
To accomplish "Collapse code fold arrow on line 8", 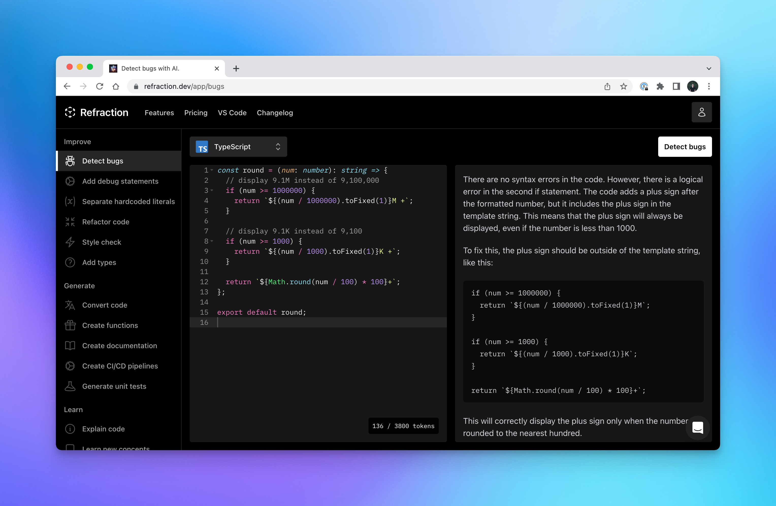I will pyautogui.click(x=212, y=241).
